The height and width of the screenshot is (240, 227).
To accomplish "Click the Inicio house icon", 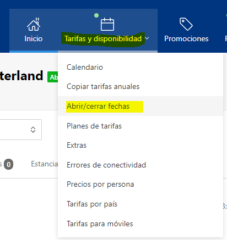I will click(x=34, y=24).
